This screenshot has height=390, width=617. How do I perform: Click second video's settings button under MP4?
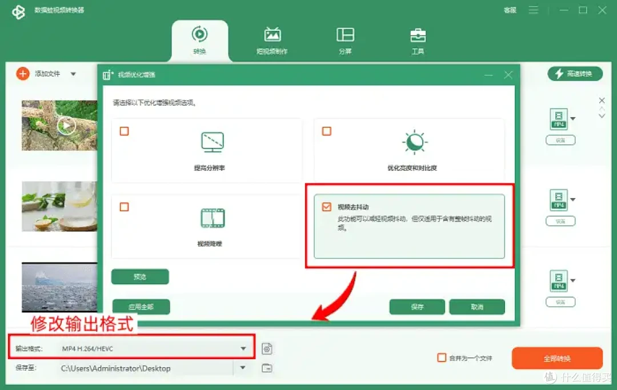pos(560,221)
